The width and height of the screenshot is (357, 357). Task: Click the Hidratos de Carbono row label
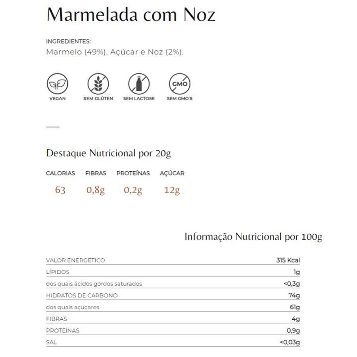pos(82,296)
